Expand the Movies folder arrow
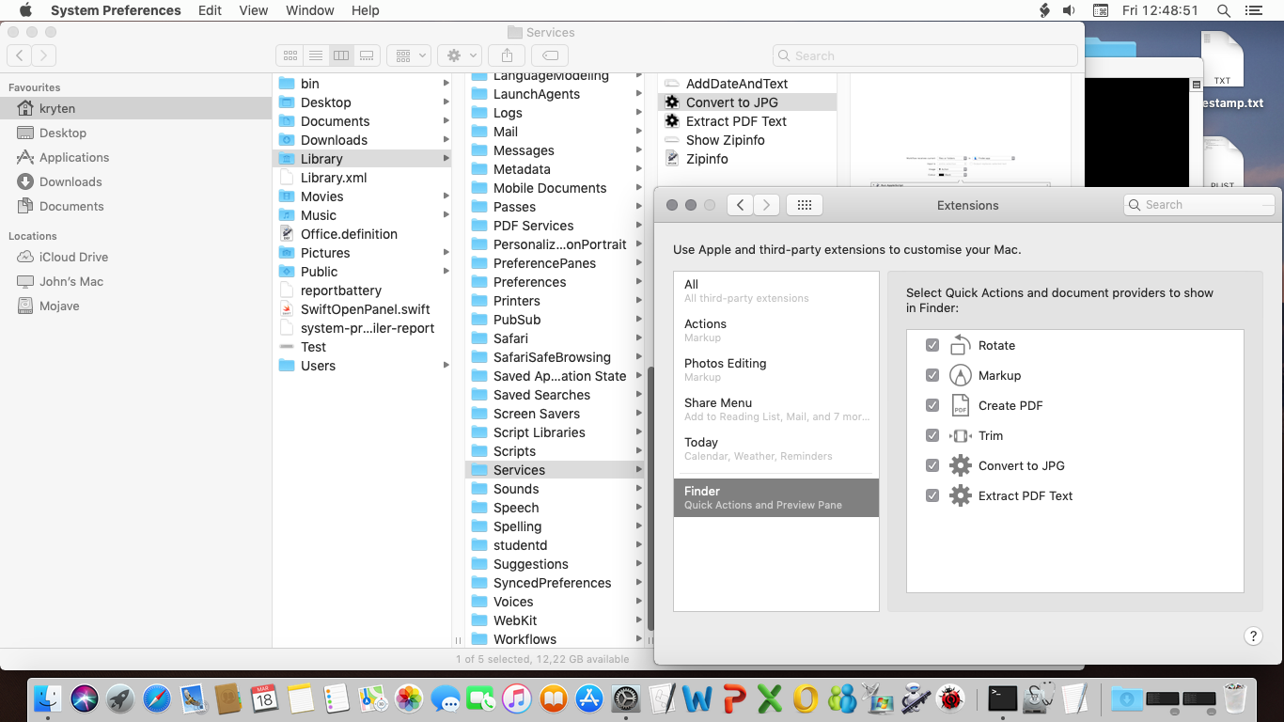The height and width of the screenshot is (722, 1284). (446, 196)
